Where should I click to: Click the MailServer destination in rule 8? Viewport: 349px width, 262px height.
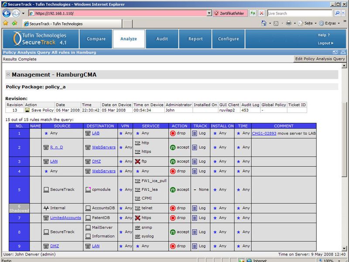(x=102, y=227)
